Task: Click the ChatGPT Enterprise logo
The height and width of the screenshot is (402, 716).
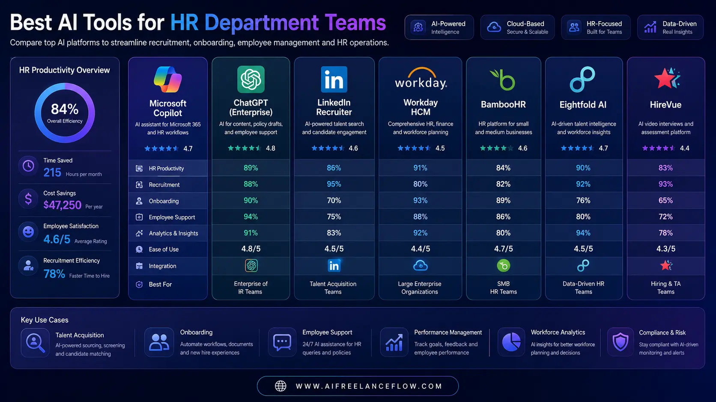Action: (x=251, y=79)
